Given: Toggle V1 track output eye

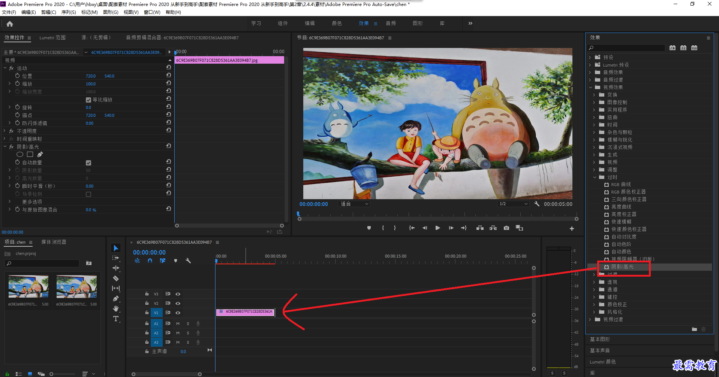Looking at the screenshot, I should (x=178, y=313).
